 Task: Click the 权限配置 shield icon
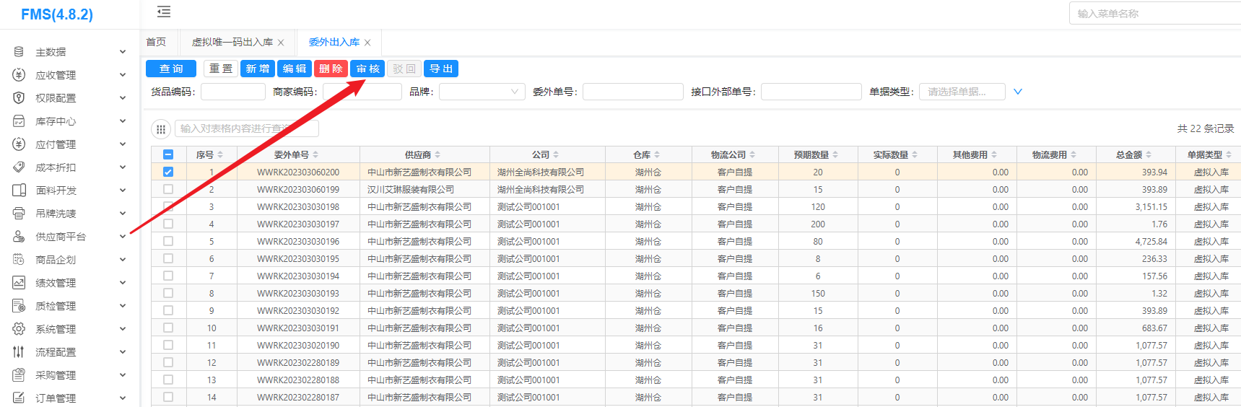pyautogui.click(x=19, y=98)
